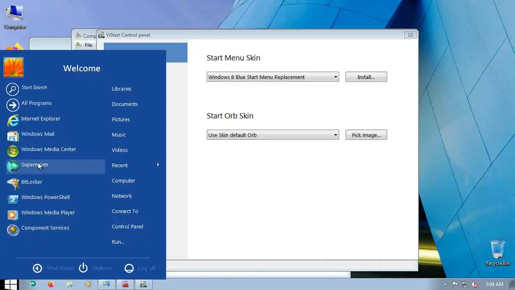Click the user avatar flower picture

(x=14, y=67)
